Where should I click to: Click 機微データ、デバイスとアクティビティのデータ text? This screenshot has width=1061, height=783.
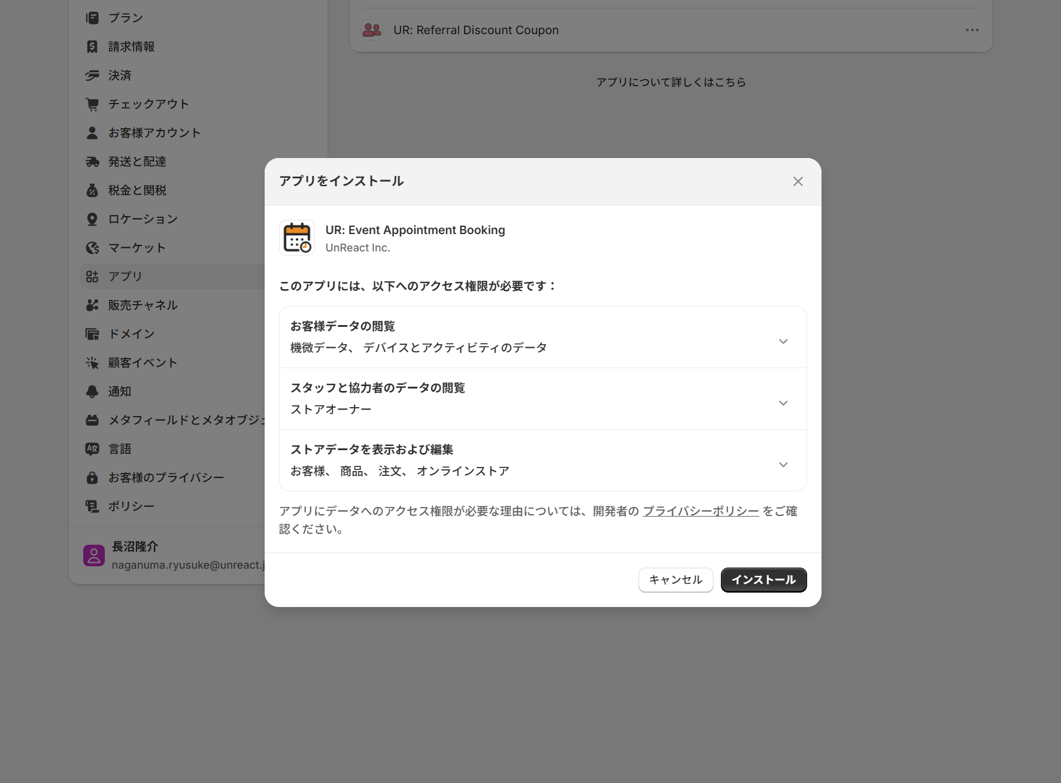(x=419, y=348)
